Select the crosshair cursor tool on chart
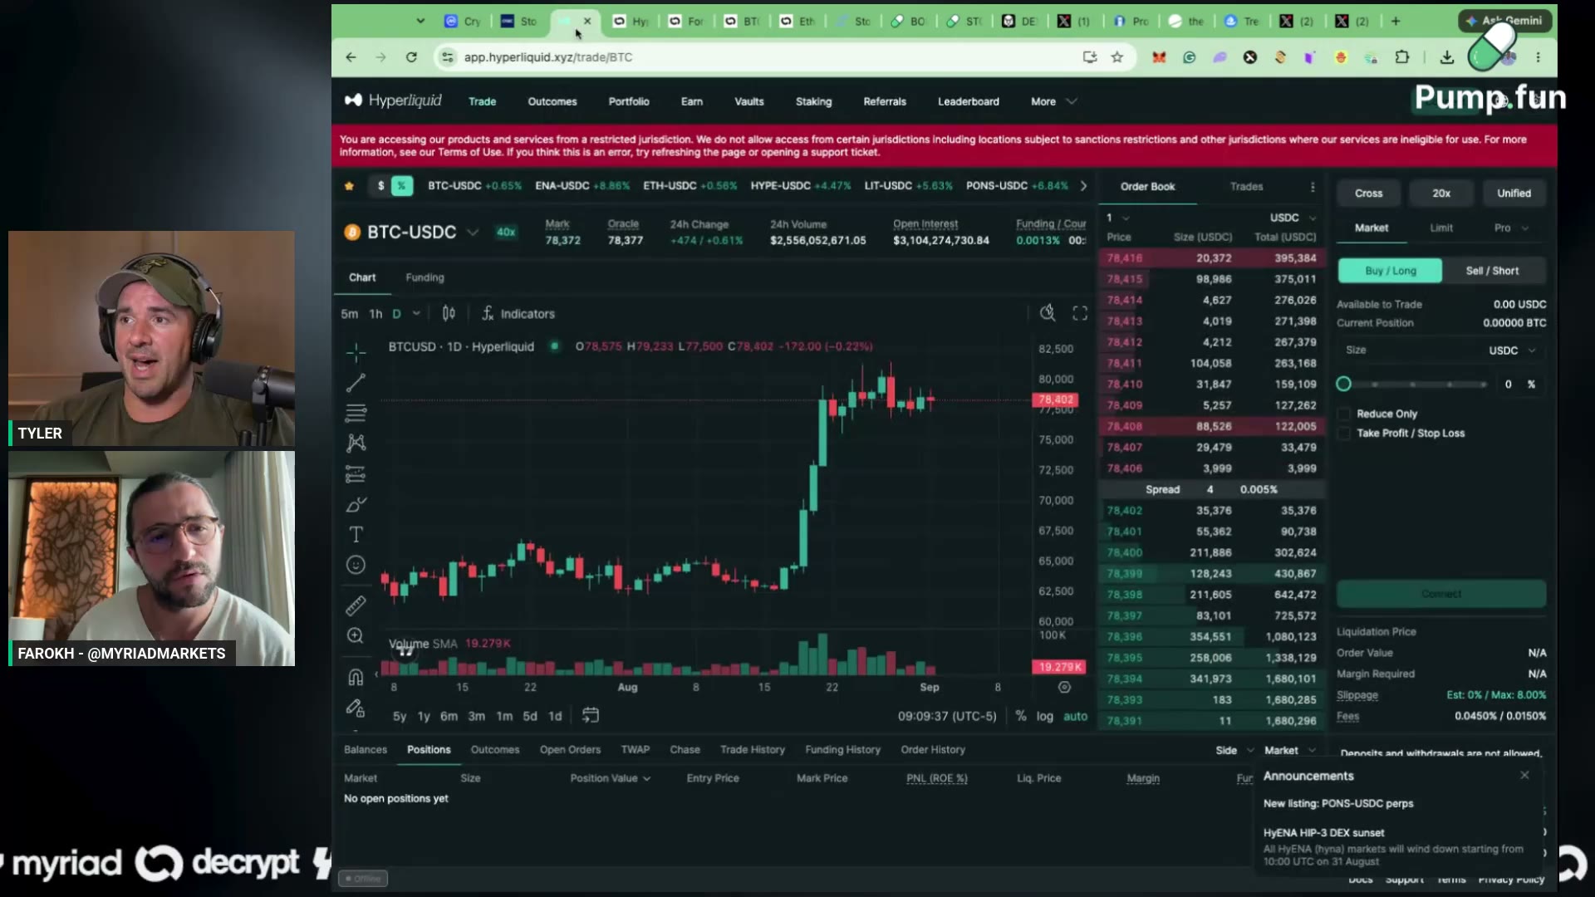Screen dimensions: 1595x897 (x=356, y=353)
